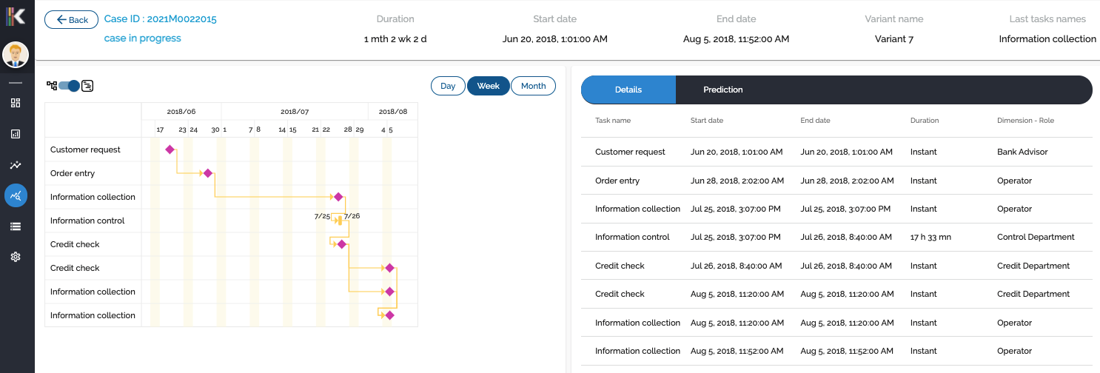This screenshot has height=373, width=1100.
Task: Open the dashboard grid icon in sidebar
Action: 16,103
